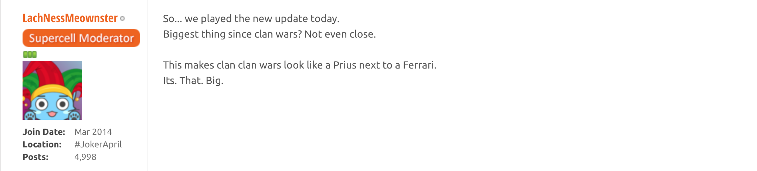Click the #JokerApril location text
Image resolution: width=757 pixels, height=171 pixels.
click(x=98, y=144)
